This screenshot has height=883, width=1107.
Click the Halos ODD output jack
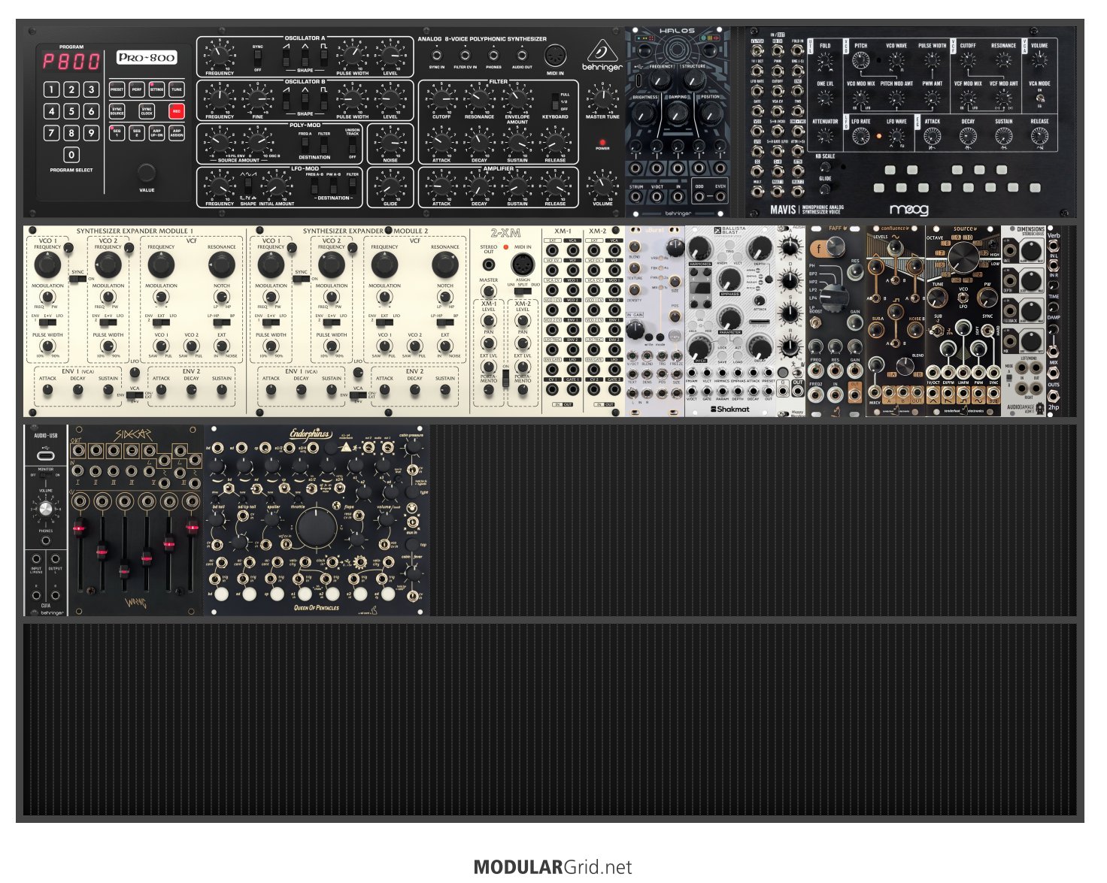tap(699, 197)
